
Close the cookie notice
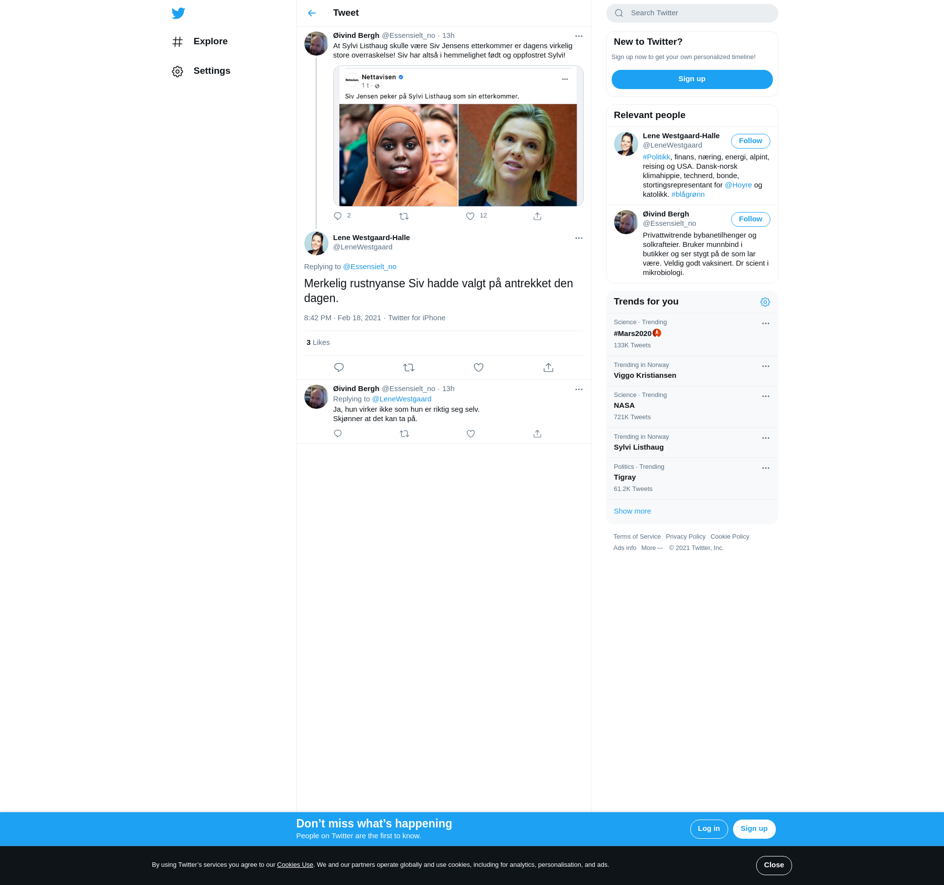click(773, 866)
